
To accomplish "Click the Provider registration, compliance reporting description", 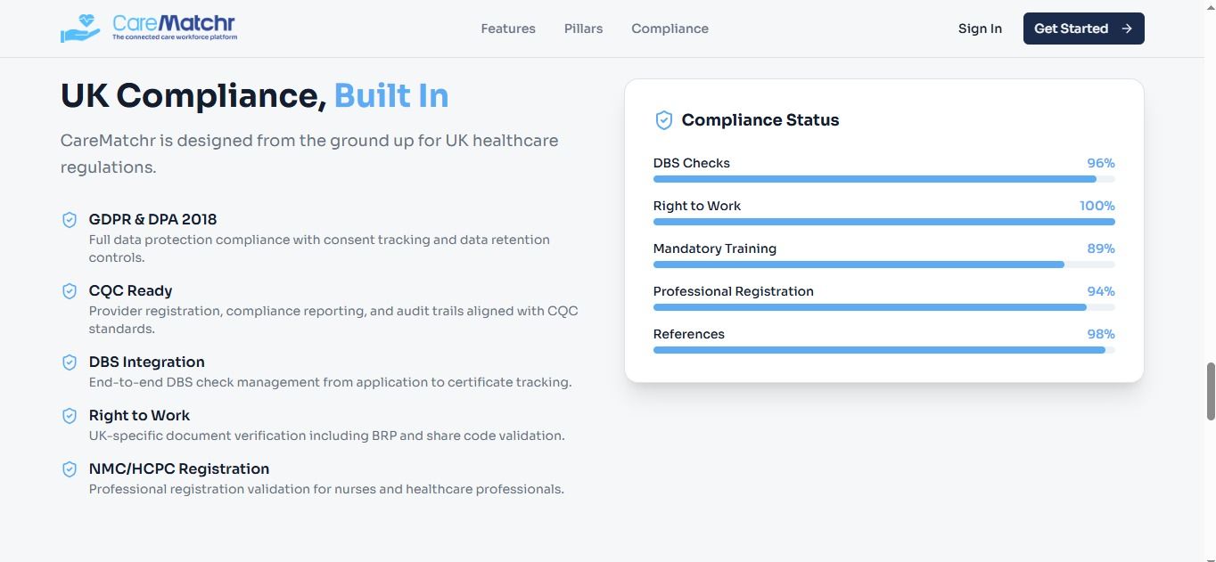I will point(333,320).
